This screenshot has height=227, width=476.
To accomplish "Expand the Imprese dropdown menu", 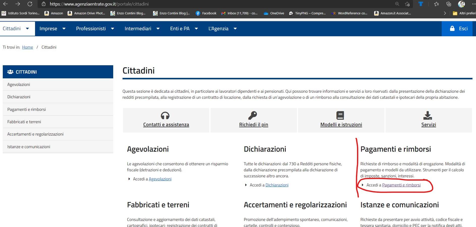I will pyautogui.click(x=52, y=29).
